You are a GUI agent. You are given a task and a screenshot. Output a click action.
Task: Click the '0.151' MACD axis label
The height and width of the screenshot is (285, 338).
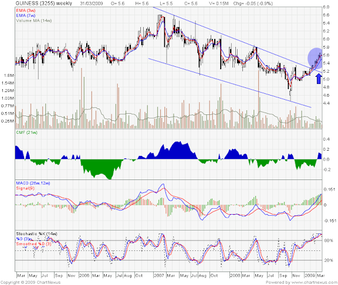(x=329, y=189)
